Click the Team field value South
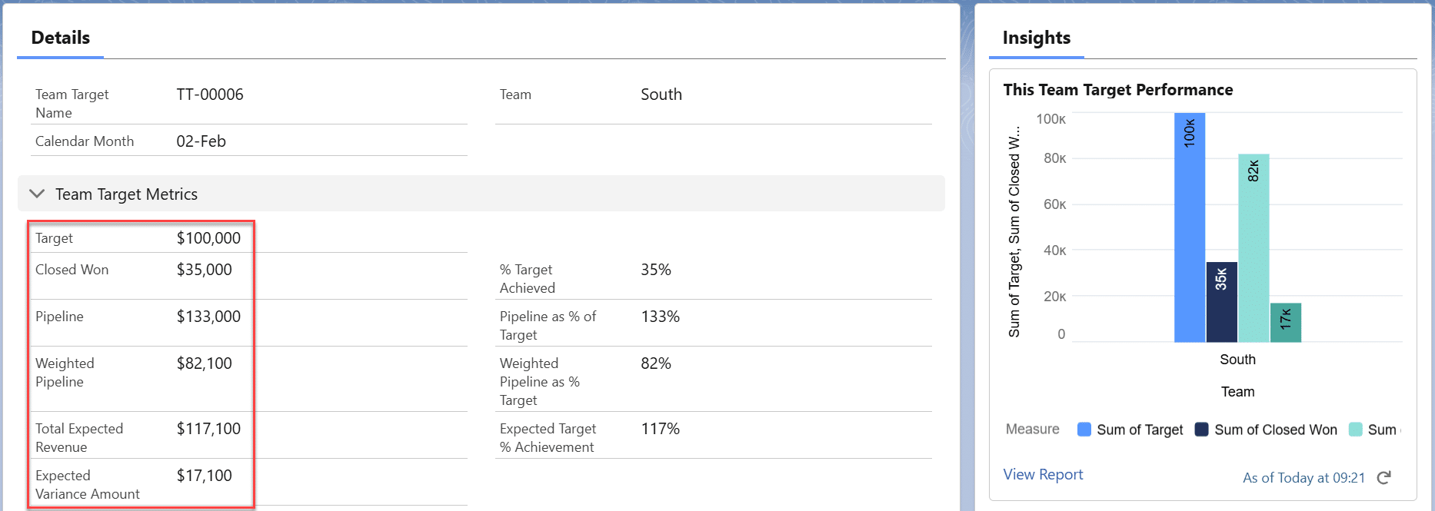Viewport: 1435px width, 511px height. [661, 95]
